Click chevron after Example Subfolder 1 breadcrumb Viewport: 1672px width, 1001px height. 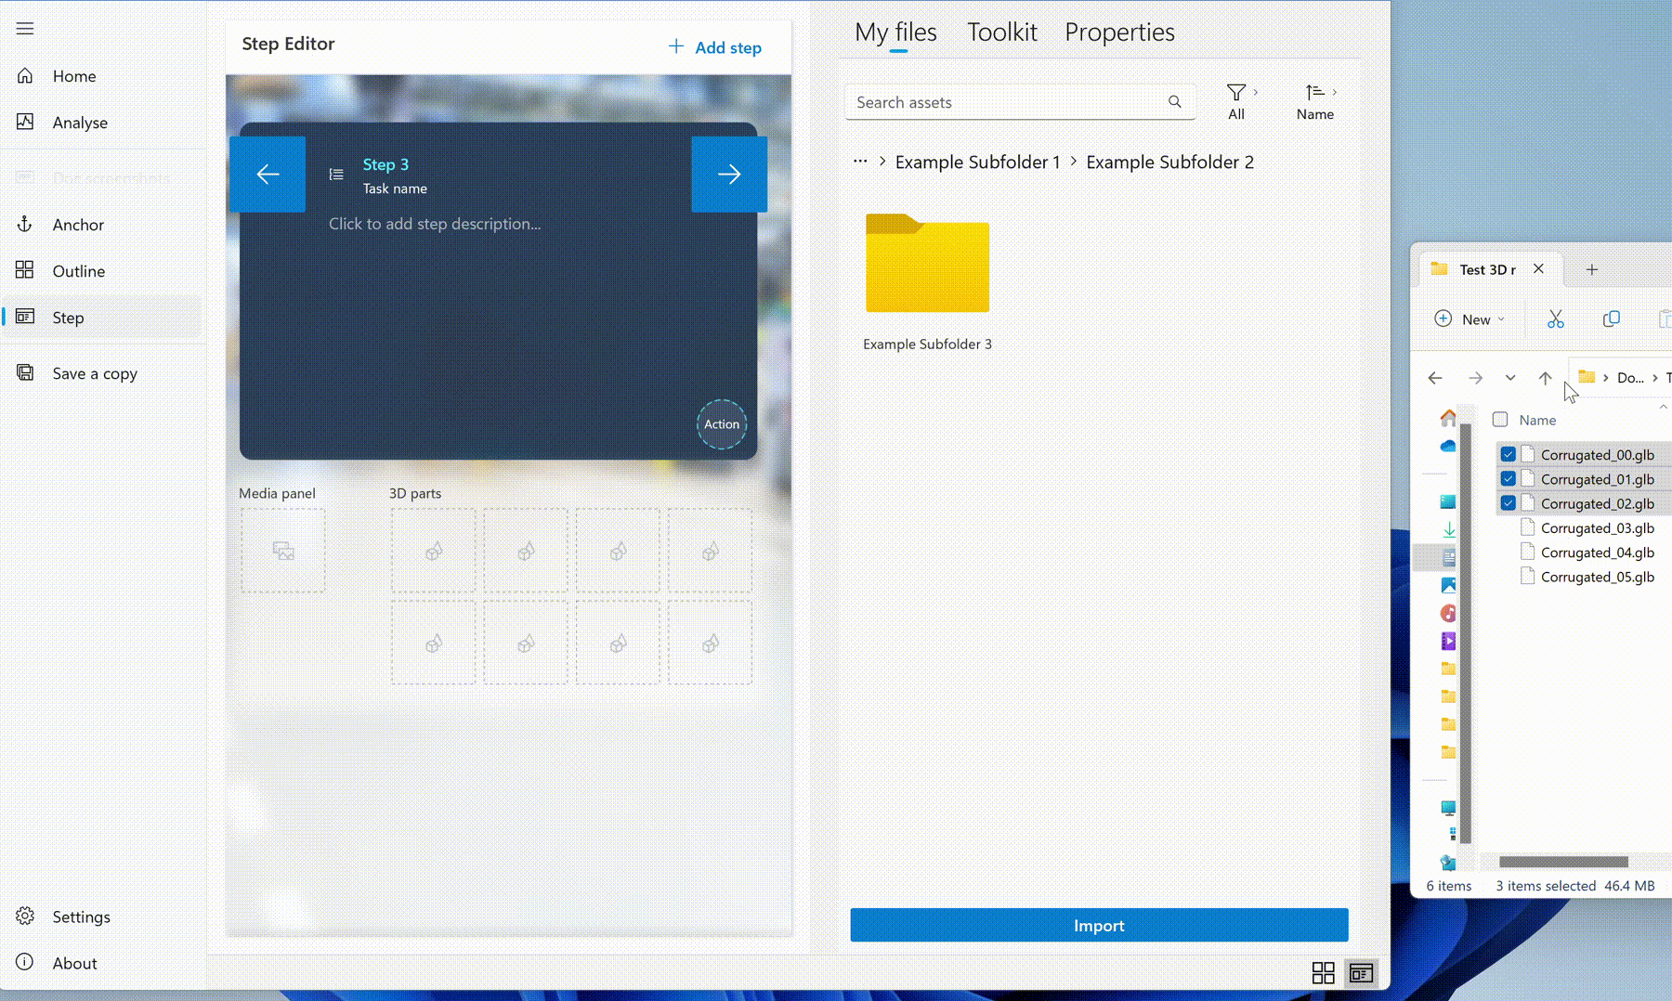[x=1074, y=162]
